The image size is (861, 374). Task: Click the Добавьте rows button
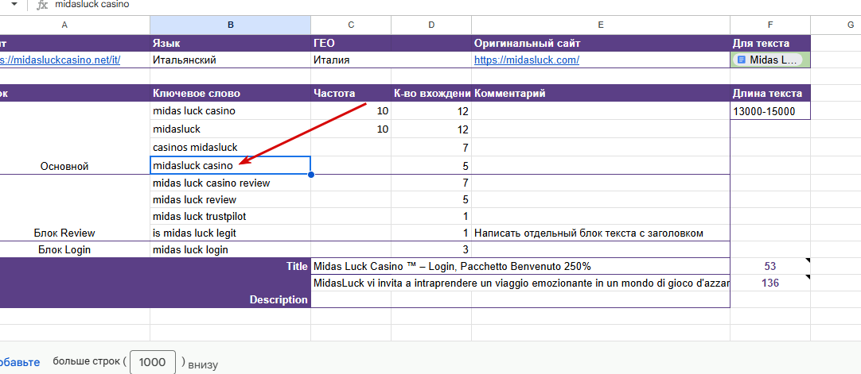[x=20, y=362]
